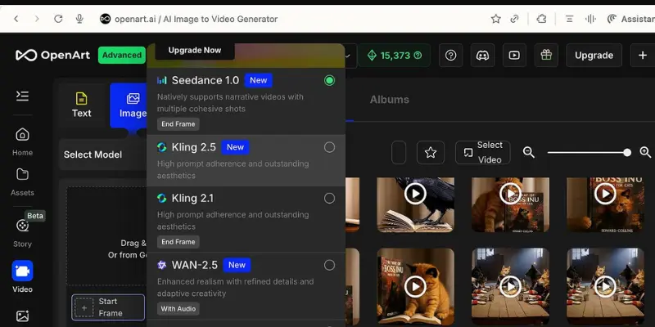Click the gallery thumbnail size slider handle

627,153
